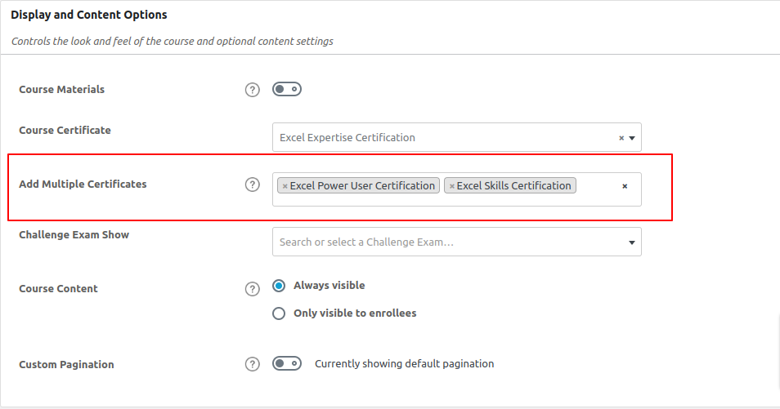Screen dimensions: 780x409
Task: Click the Course Content help icon
Action: coord(252,289)
